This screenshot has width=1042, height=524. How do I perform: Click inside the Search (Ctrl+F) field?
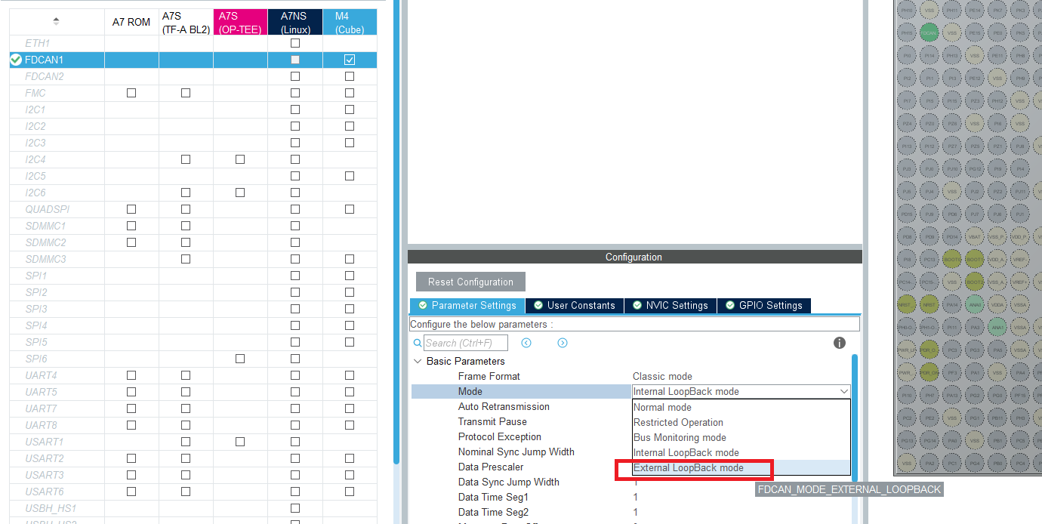click(x=464, y=342)
